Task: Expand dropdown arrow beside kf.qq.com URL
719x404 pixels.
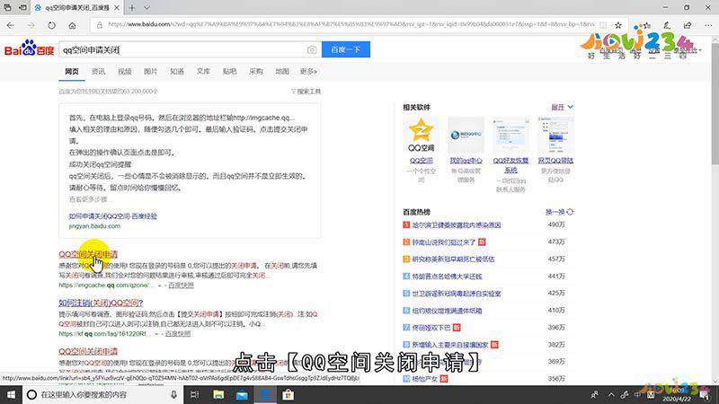Action: click(156, 334)
